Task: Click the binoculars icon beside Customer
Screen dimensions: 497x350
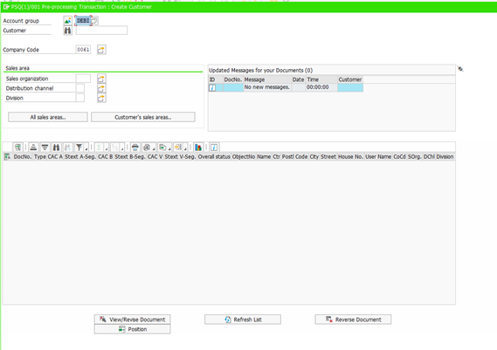Action: point(67,31)
